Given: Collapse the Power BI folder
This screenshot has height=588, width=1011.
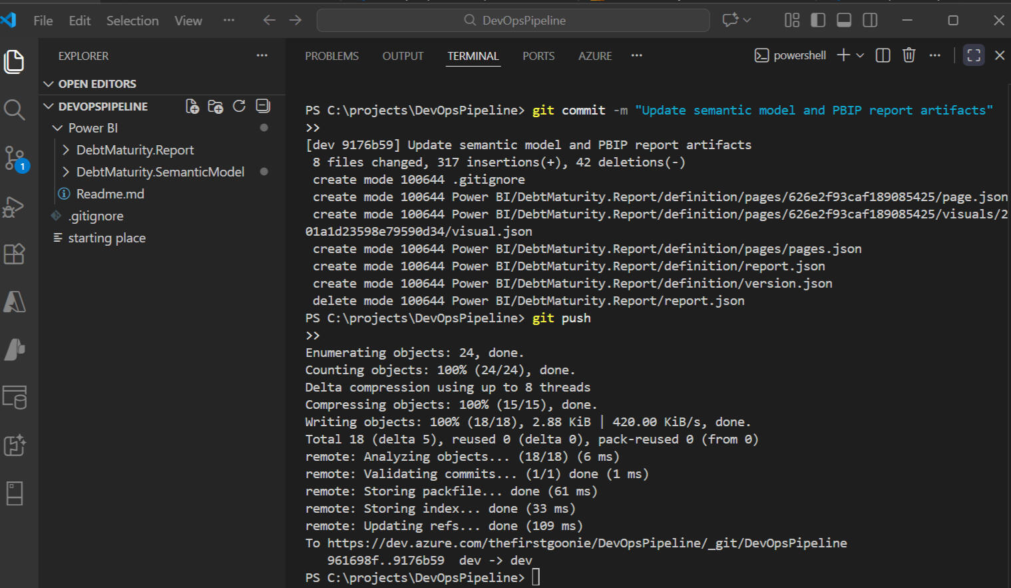Looking at the screenshot, I should (x=93, y=128).
